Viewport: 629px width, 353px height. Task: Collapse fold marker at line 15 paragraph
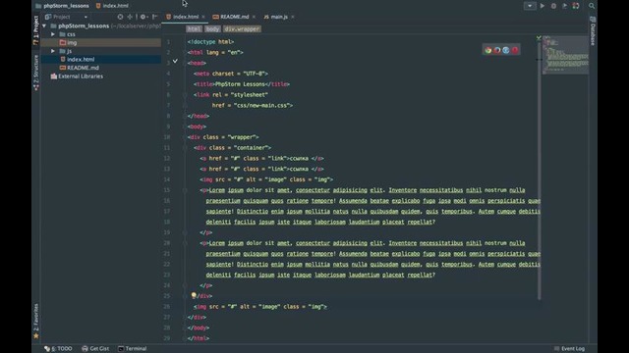pos(185,190)
